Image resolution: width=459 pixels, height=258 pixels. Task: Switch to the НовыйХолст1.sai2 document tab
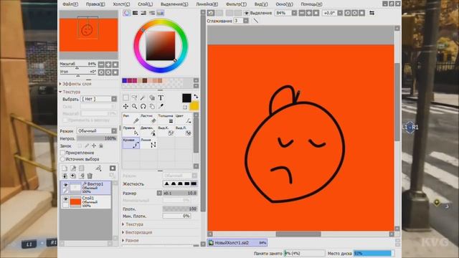click(x=237, y=243)
